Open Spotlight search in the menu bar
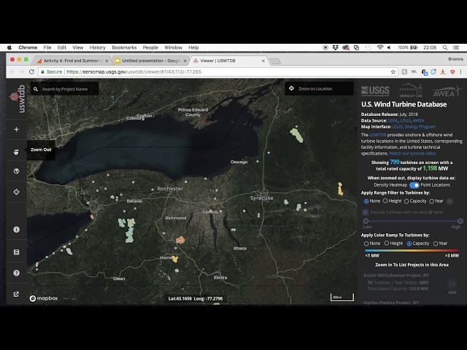 pyautogui.click(x=445, y=47)
